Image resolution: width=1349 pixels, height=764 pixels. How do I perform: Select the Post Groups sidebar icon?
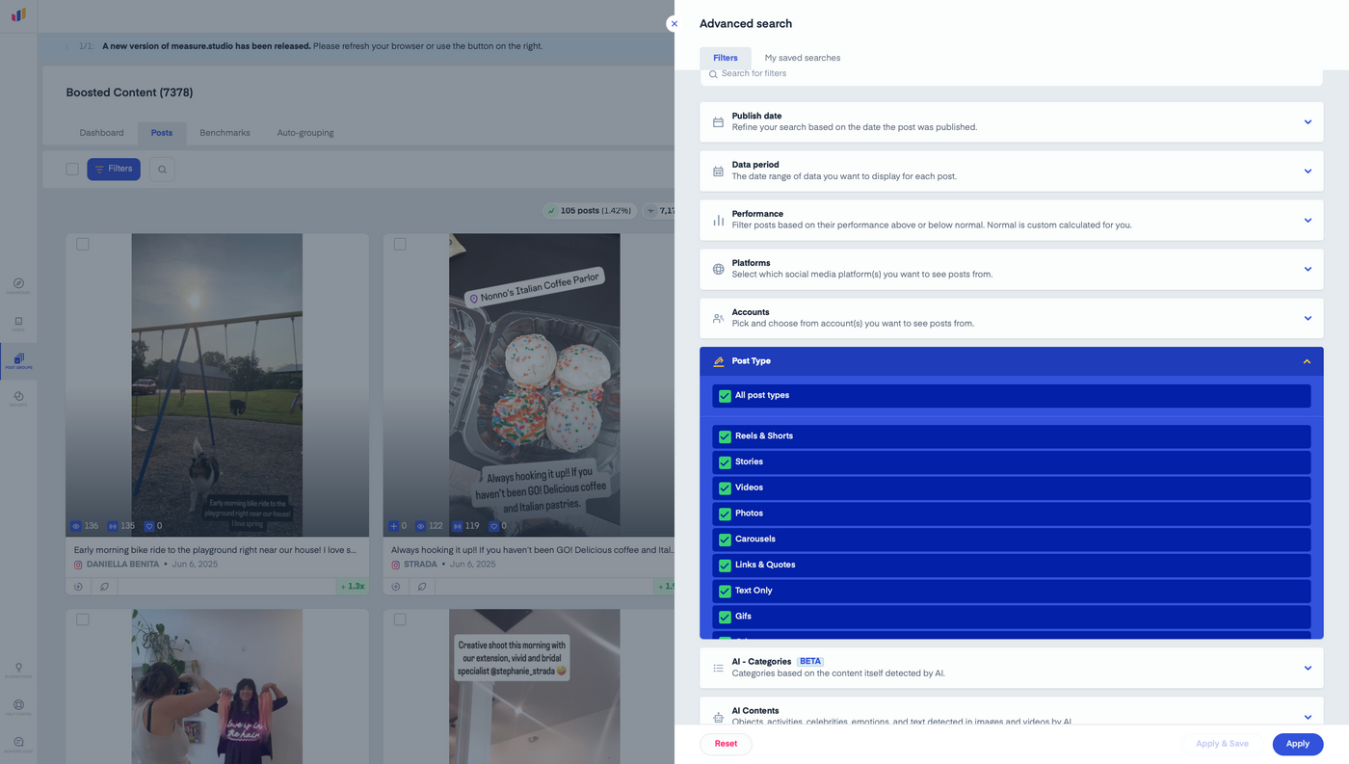tap(18, 360)
